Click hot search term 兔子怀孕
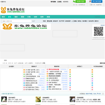The image size is (105, 105). click(62, 21)
